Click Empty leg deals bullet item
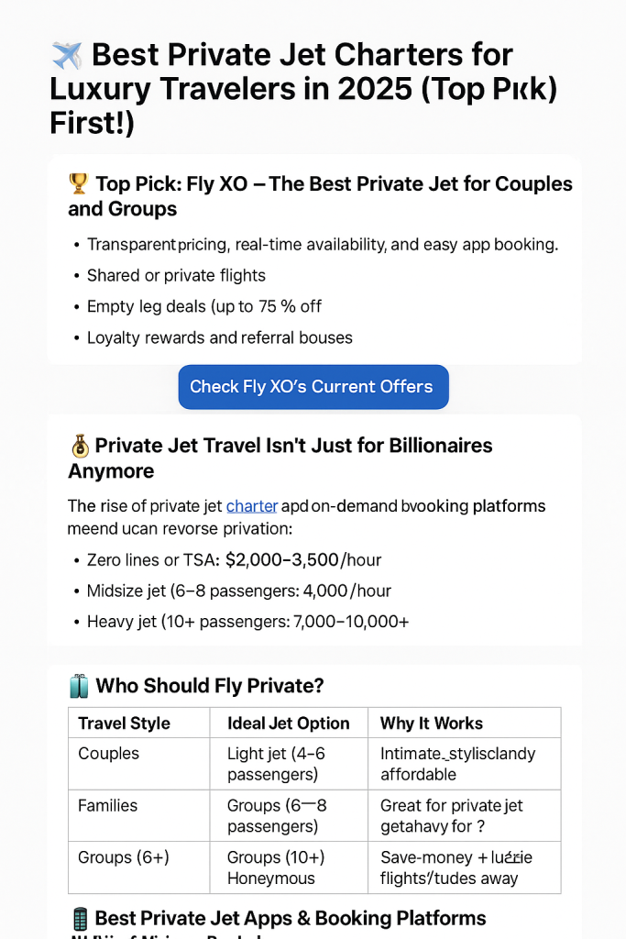 [203, 306]
